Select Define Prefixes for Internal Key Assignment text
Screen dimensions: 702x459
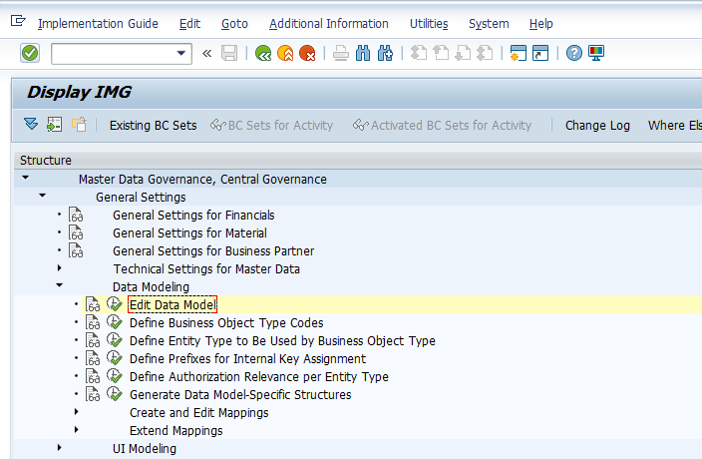tap(247, 358)
